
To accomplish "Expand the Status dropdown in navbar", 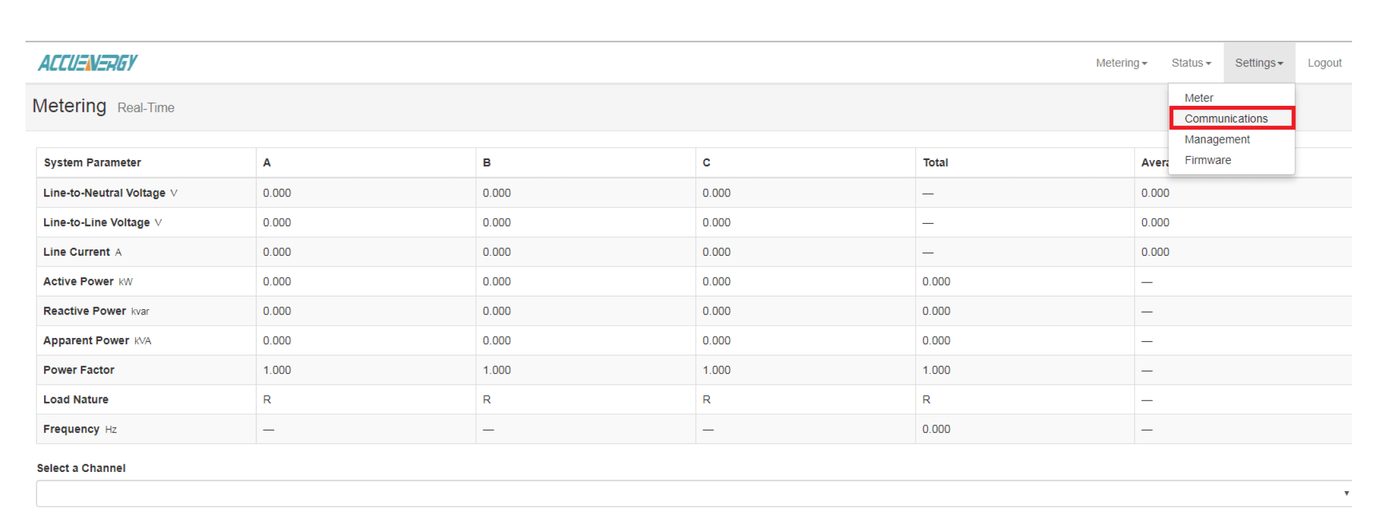I will pos(1190,63).
